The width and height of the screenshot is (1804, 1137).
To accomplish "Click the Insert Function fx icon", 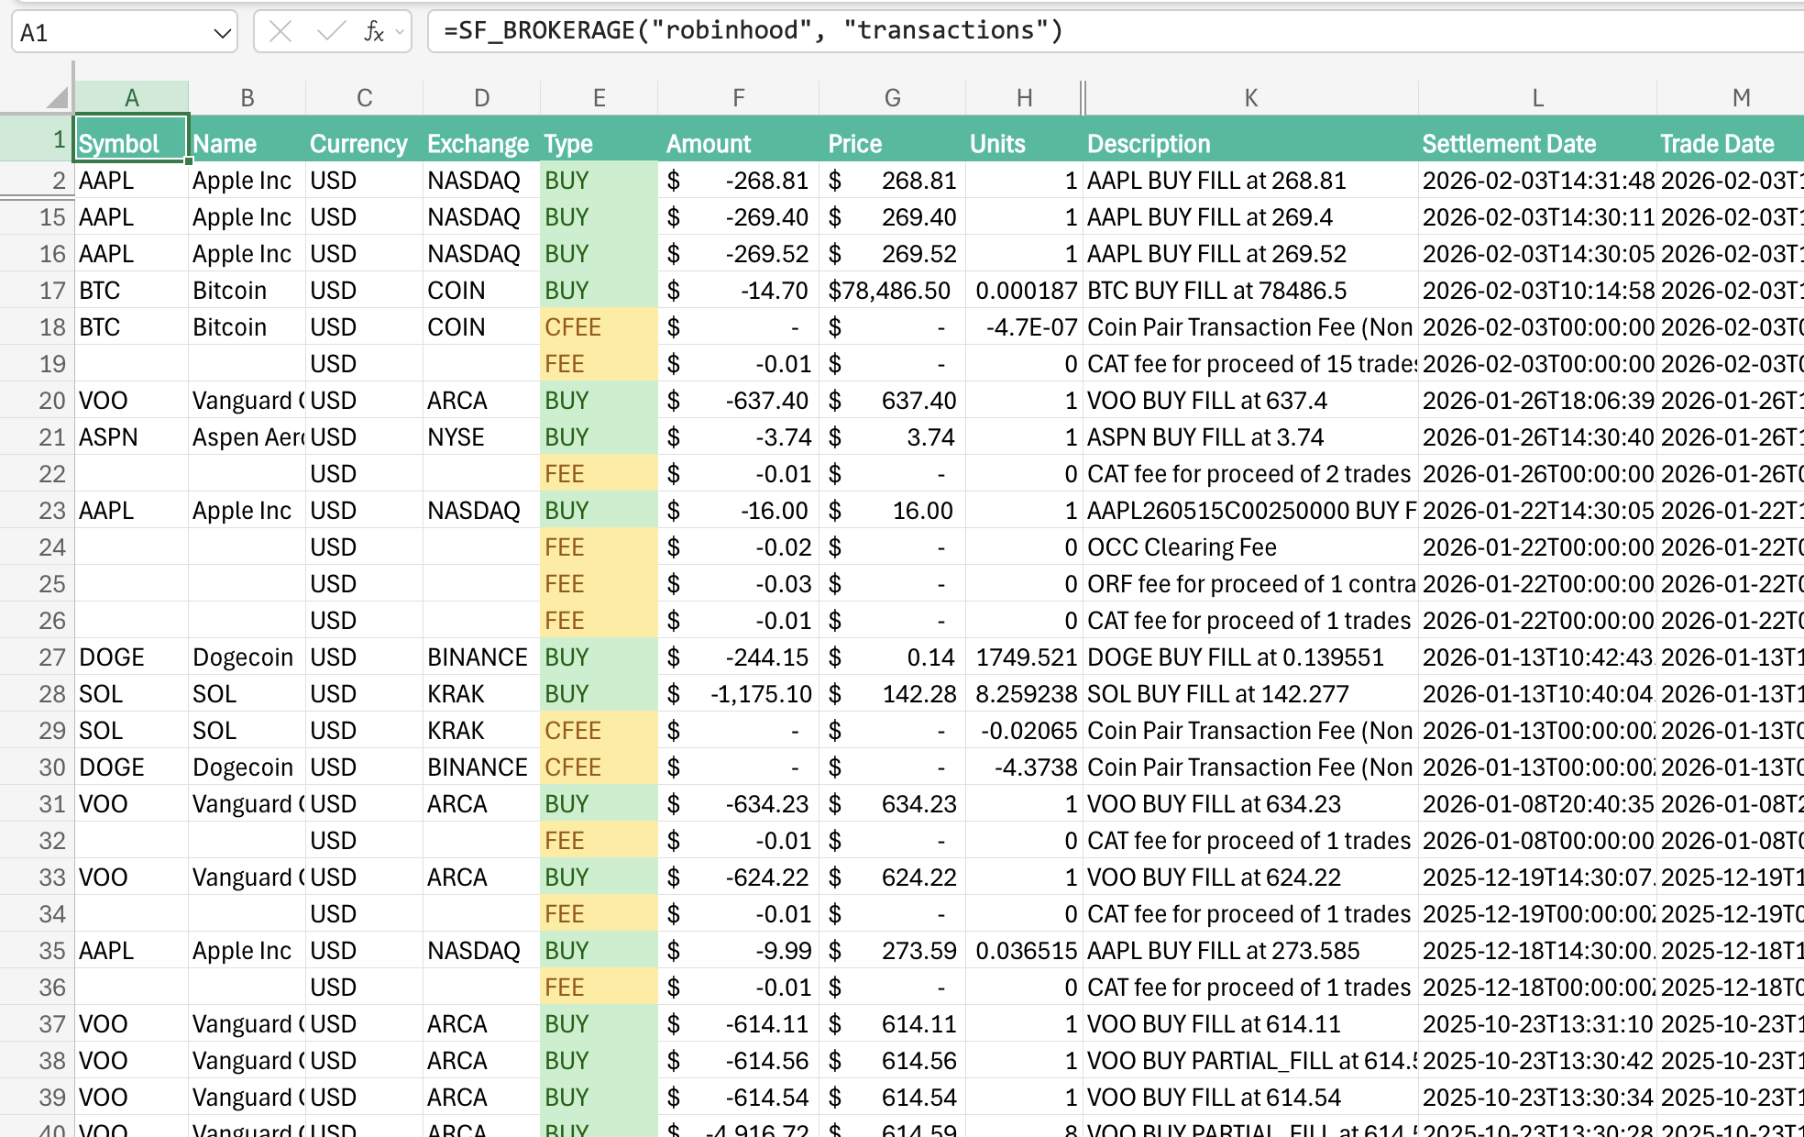I will click(372, 30).
